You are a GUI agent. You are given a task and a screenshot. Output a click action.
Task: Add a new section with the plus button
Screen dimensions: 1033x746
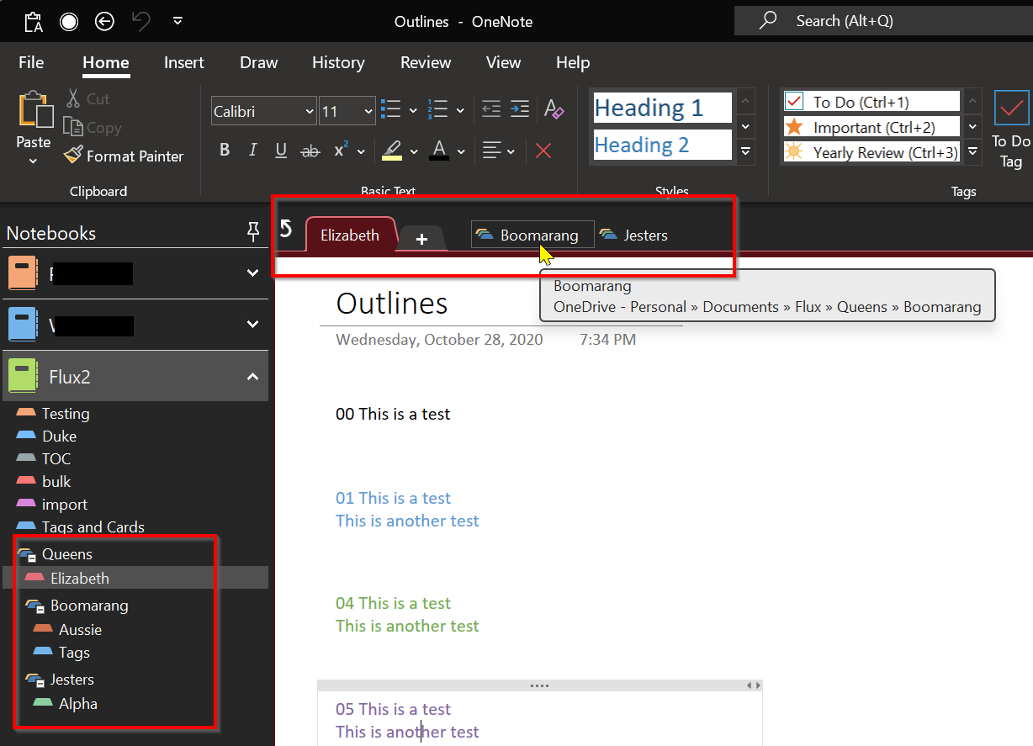pos(421,238)
